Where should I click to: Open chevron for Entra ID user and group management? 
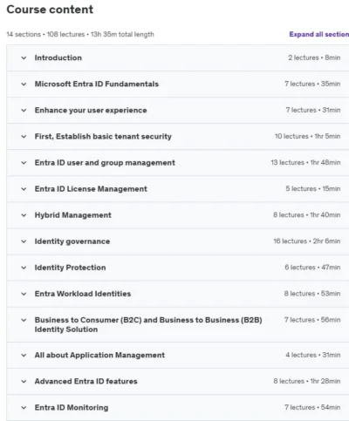coord(24,163)
